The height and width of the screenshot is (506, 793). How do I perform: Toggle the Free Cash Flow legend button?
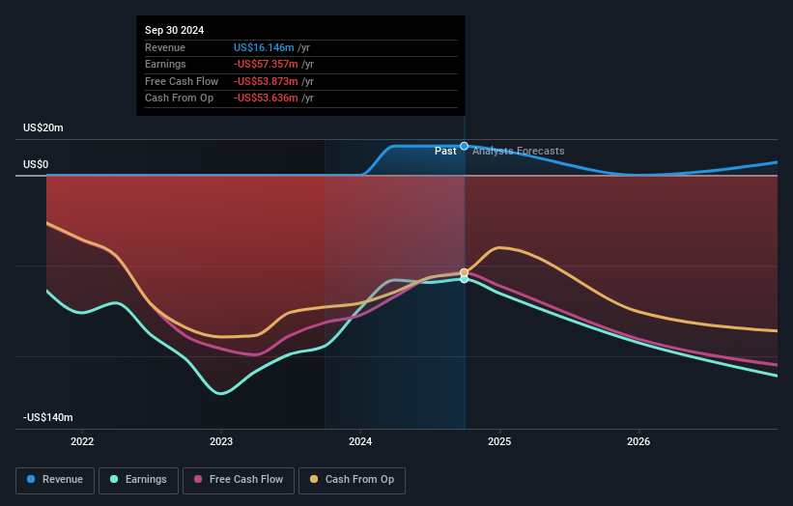(x=239, y=480)
